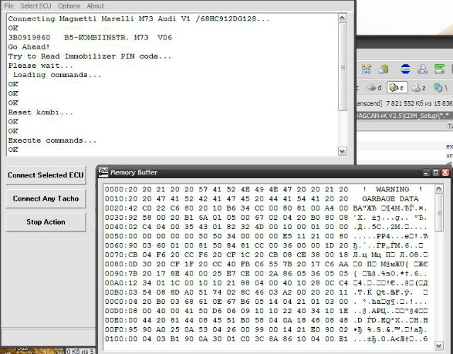The image size is (453, 354).
Task: Click Stop Action button
Action: click(x=45, y=222)
